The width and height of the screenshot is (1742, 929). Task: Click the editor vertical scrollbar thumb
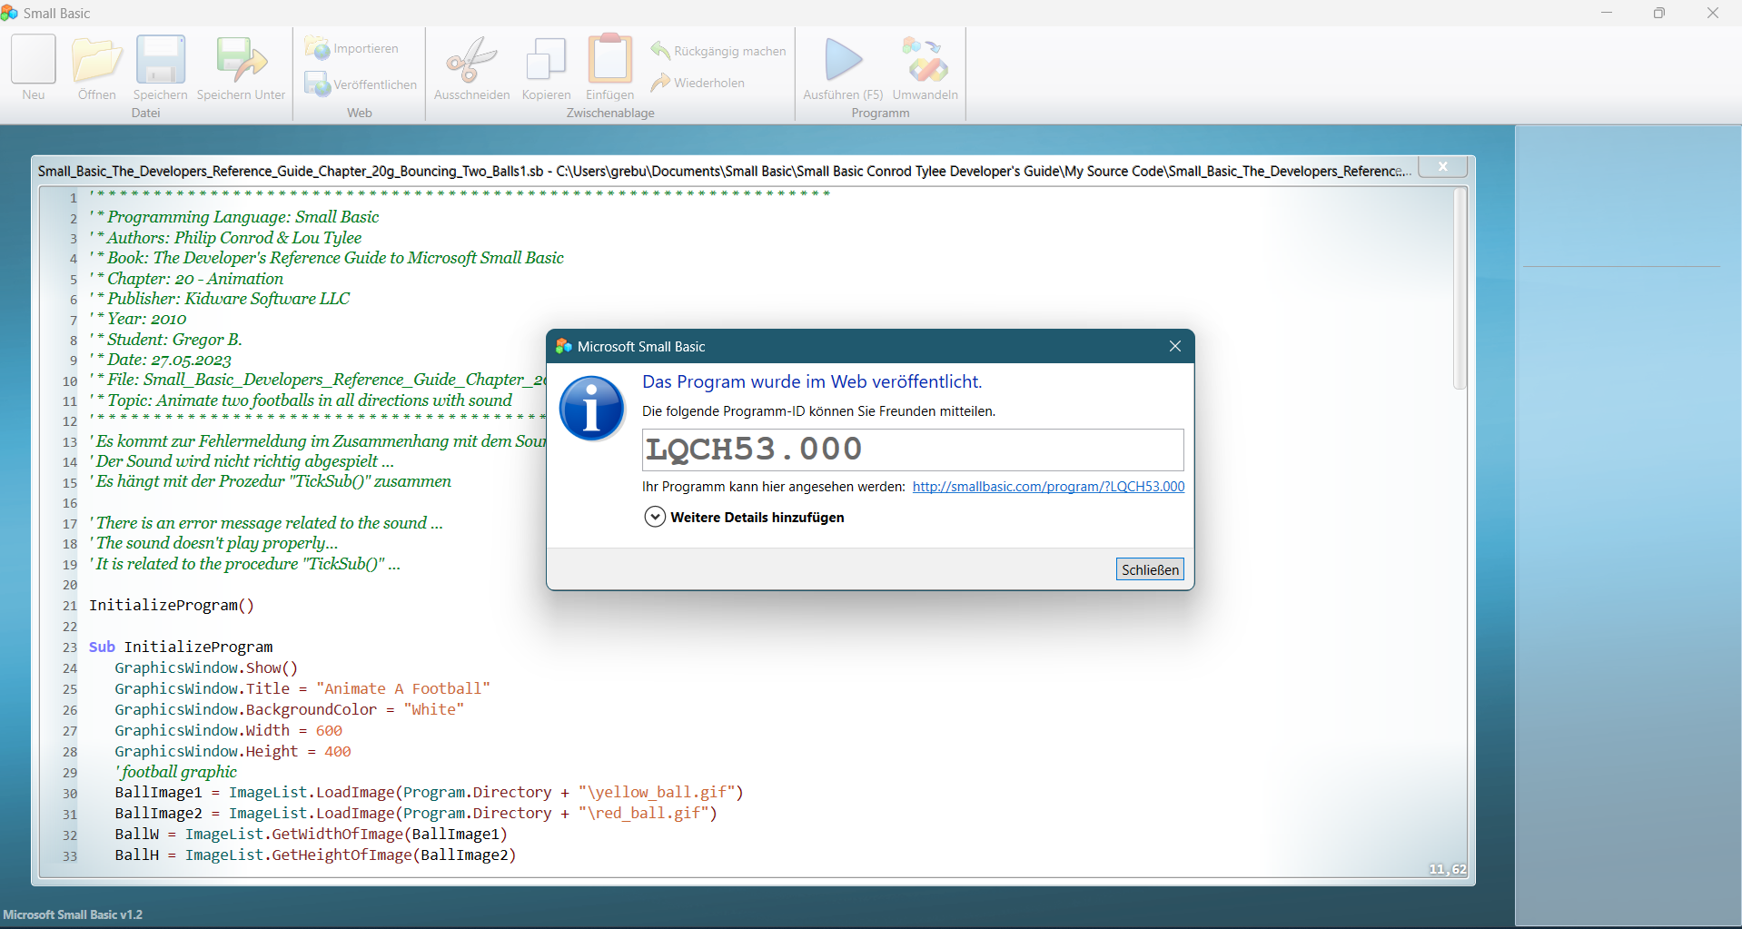click(x=1460, y=288)
